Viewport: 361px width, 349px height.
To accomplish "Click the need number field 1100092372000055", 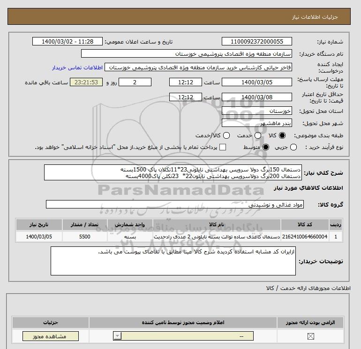I will [x=257, y=41].
